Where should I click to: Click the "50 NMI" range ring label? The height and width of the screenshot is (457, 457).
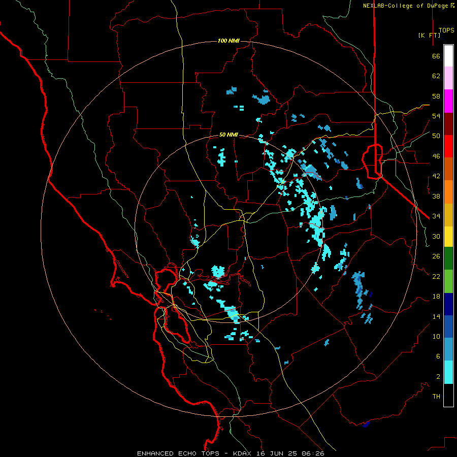[x=228, y=135]
